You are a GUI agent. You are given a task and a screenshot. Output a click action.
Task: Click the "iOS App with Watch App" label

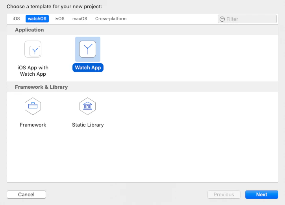tap(33, 71)
